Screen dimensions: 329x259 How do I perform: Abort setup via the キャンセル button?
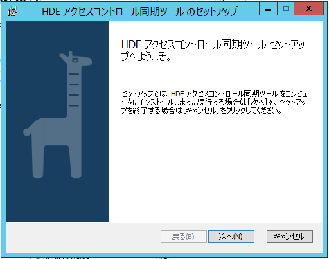tap(290, 237)
